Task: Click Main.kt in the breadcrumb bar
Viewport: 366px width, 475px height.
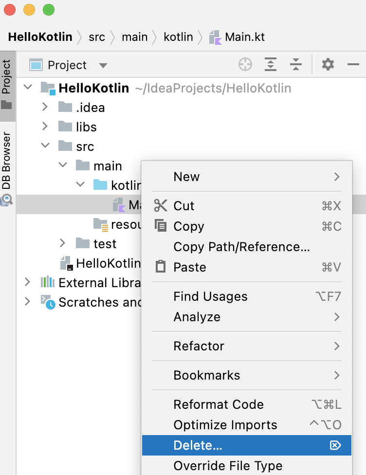Action: click(244, 37)
